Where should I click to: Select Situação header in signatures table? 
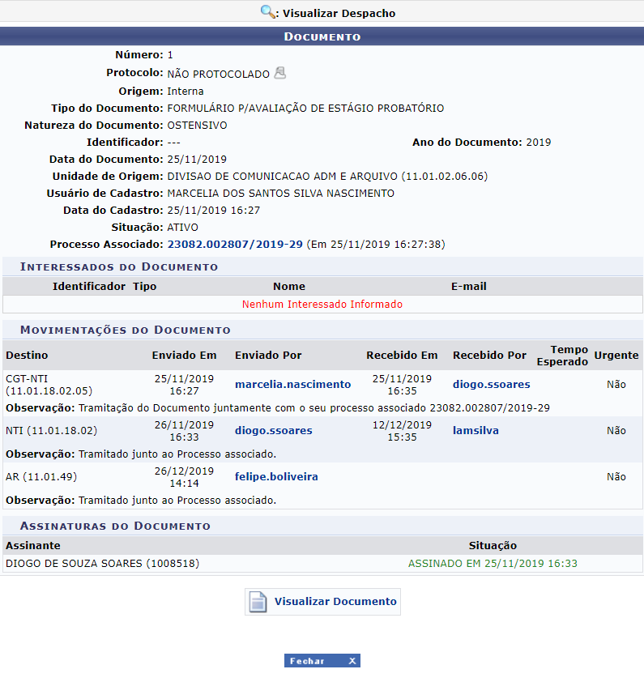pyautogui.click(x=493, y=546)
